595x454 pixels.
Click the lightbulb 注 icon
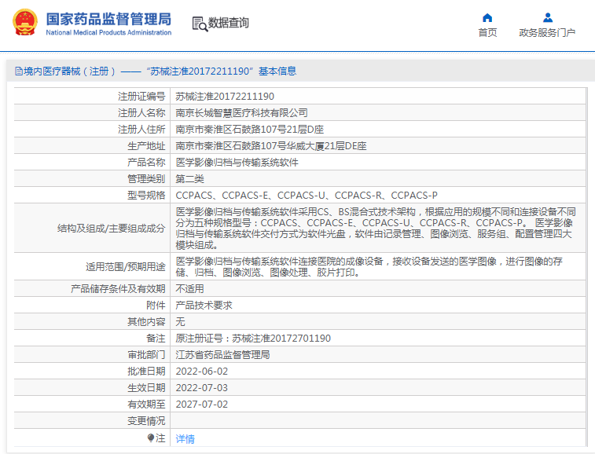pos(151,438)
